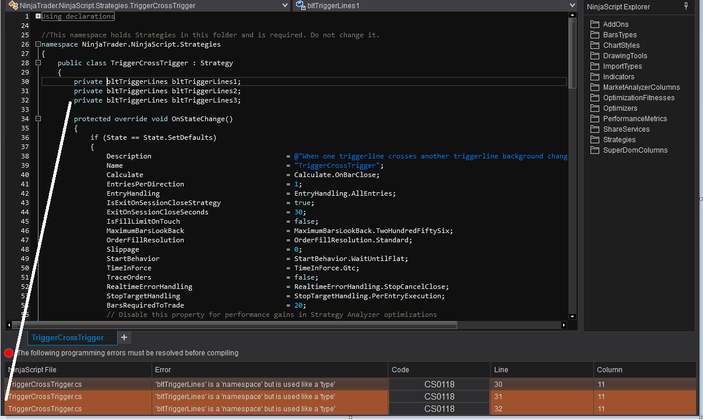Viewport: 703px width, 420px height.
Task: Open the Strategies folder in explorer
Action: 619,140
